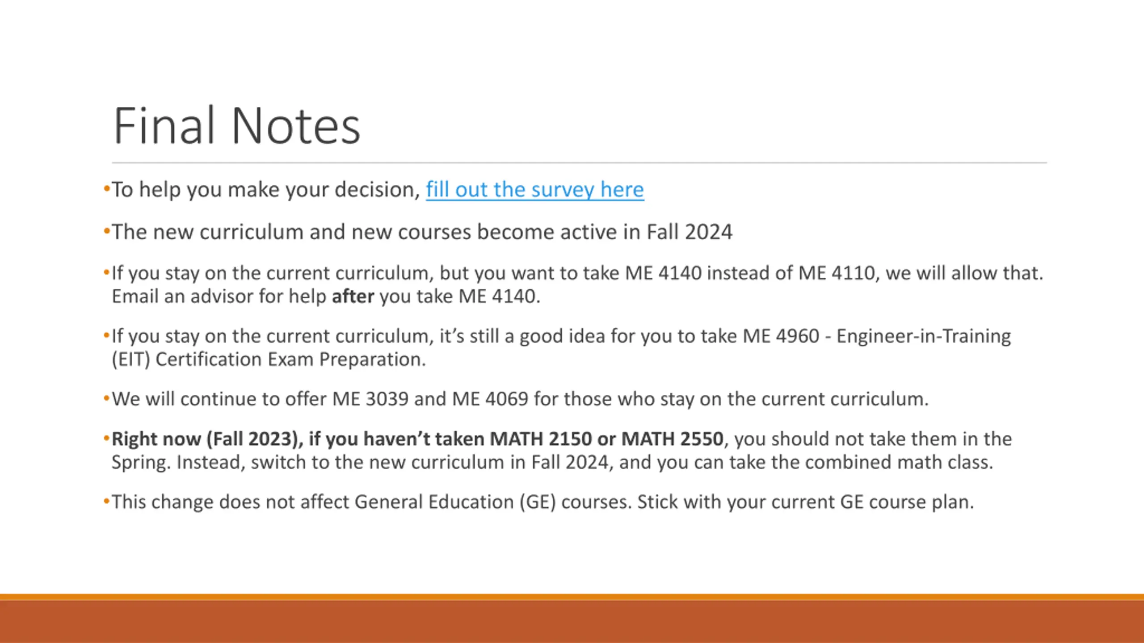Open the 'fill out the survey here' link
1144x643 pixels.
[535, 190]
